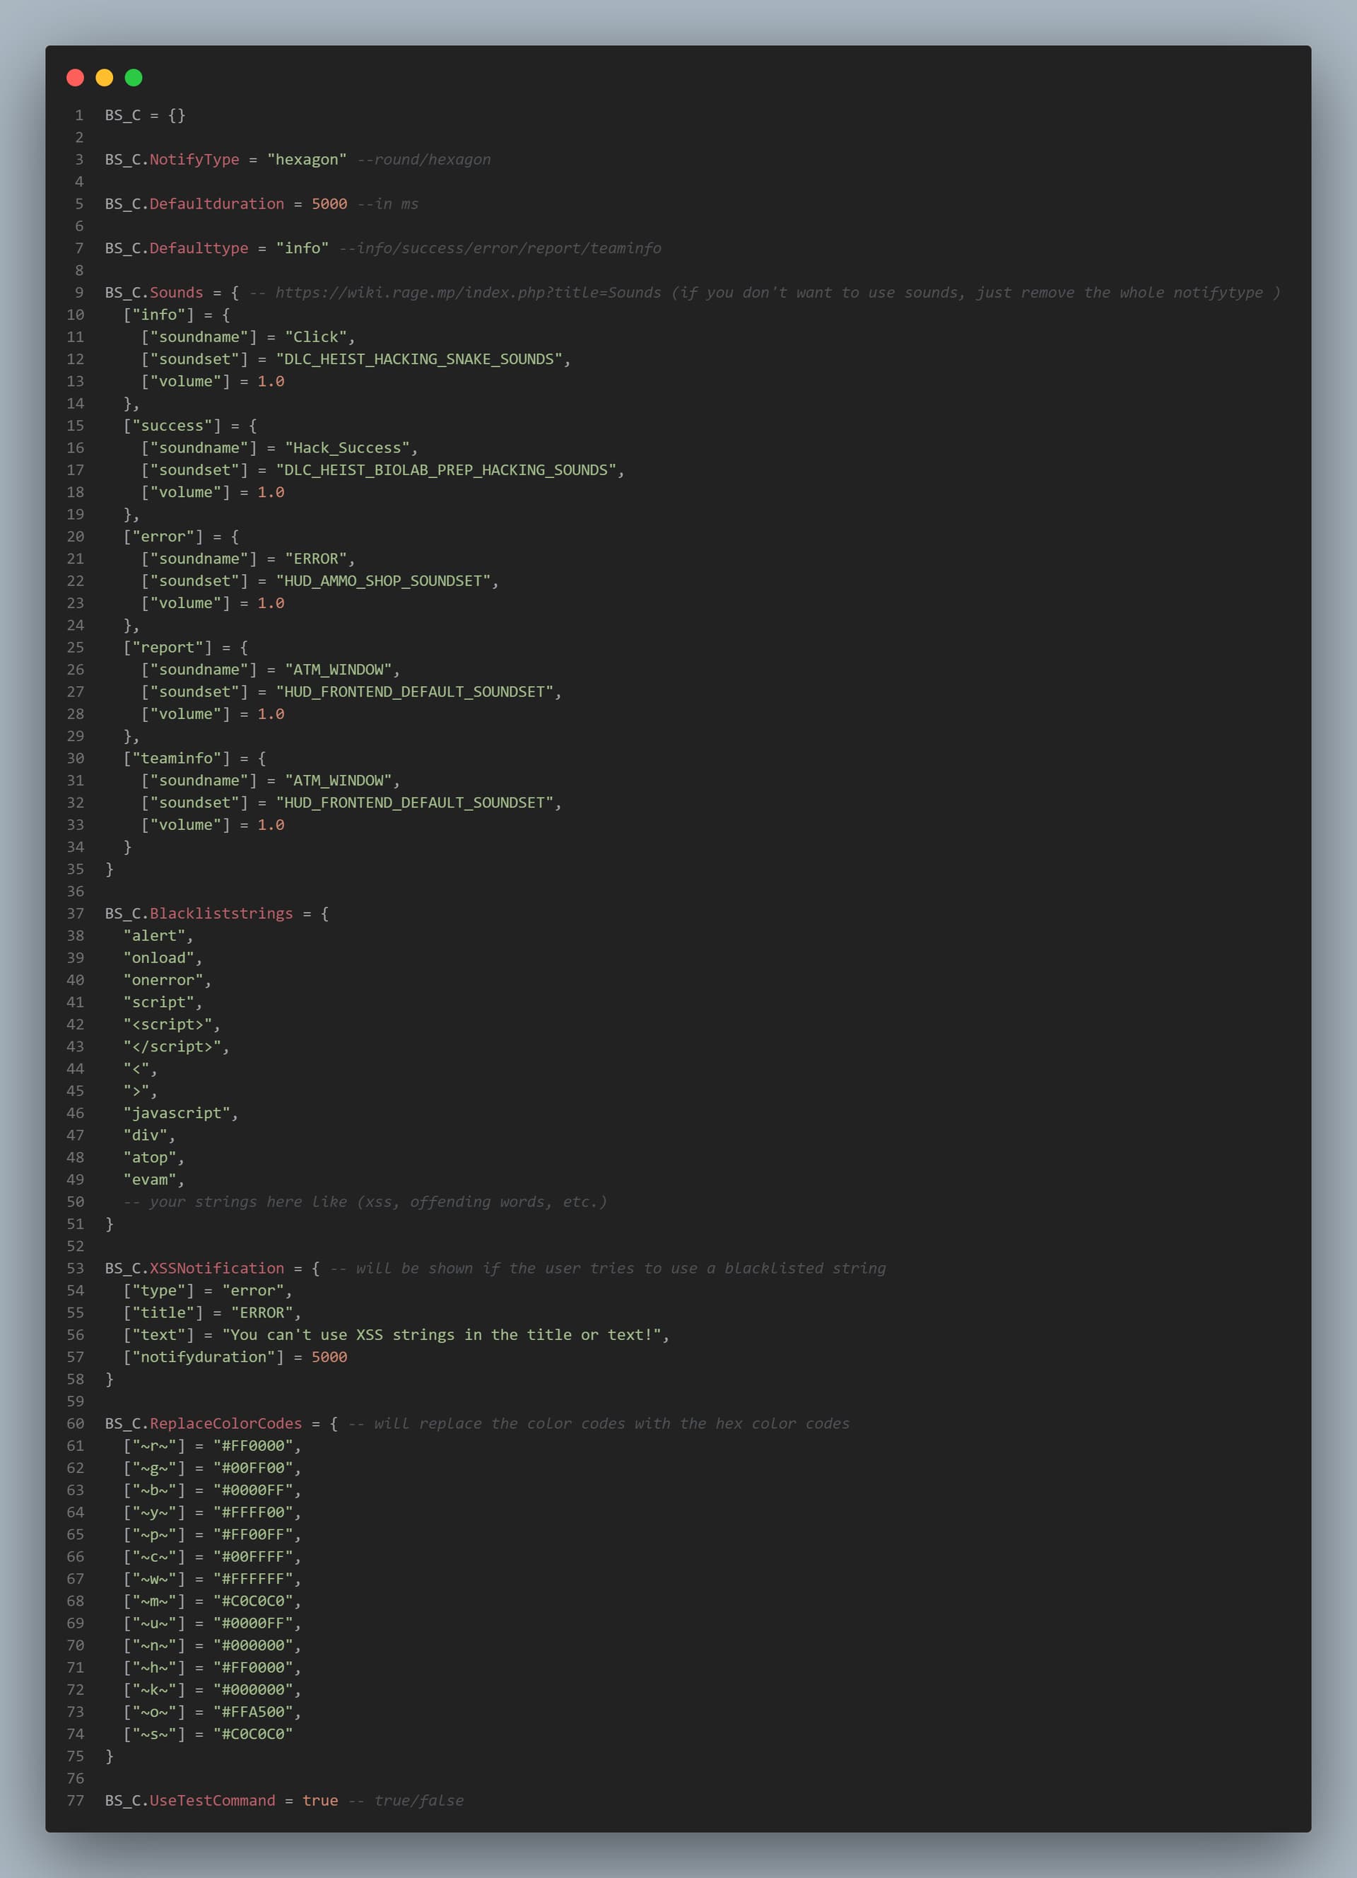The image size is (1357, 1878).
Task: Click the UseTestCommand true value
Action: 319,1800
